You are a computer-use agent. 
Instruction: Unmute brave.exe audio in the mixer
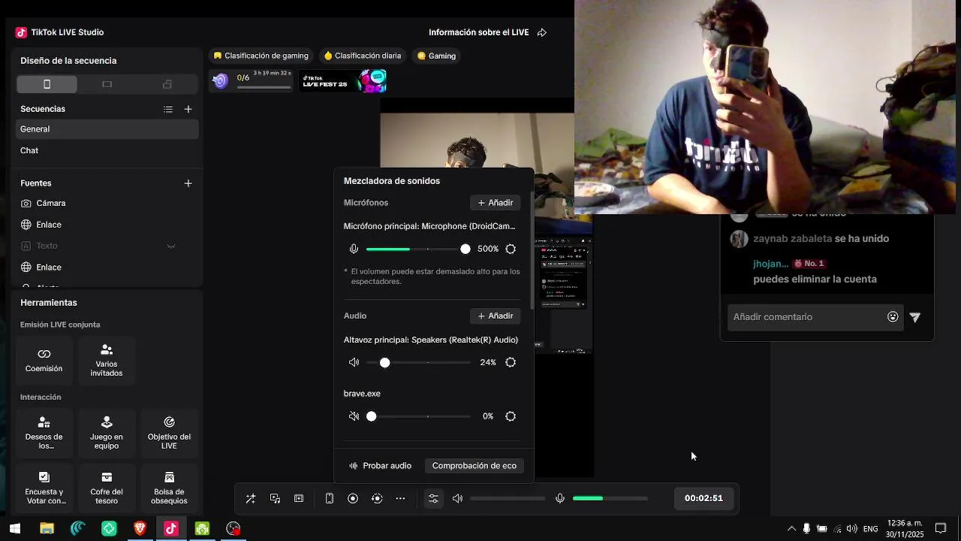coord(354,416)
